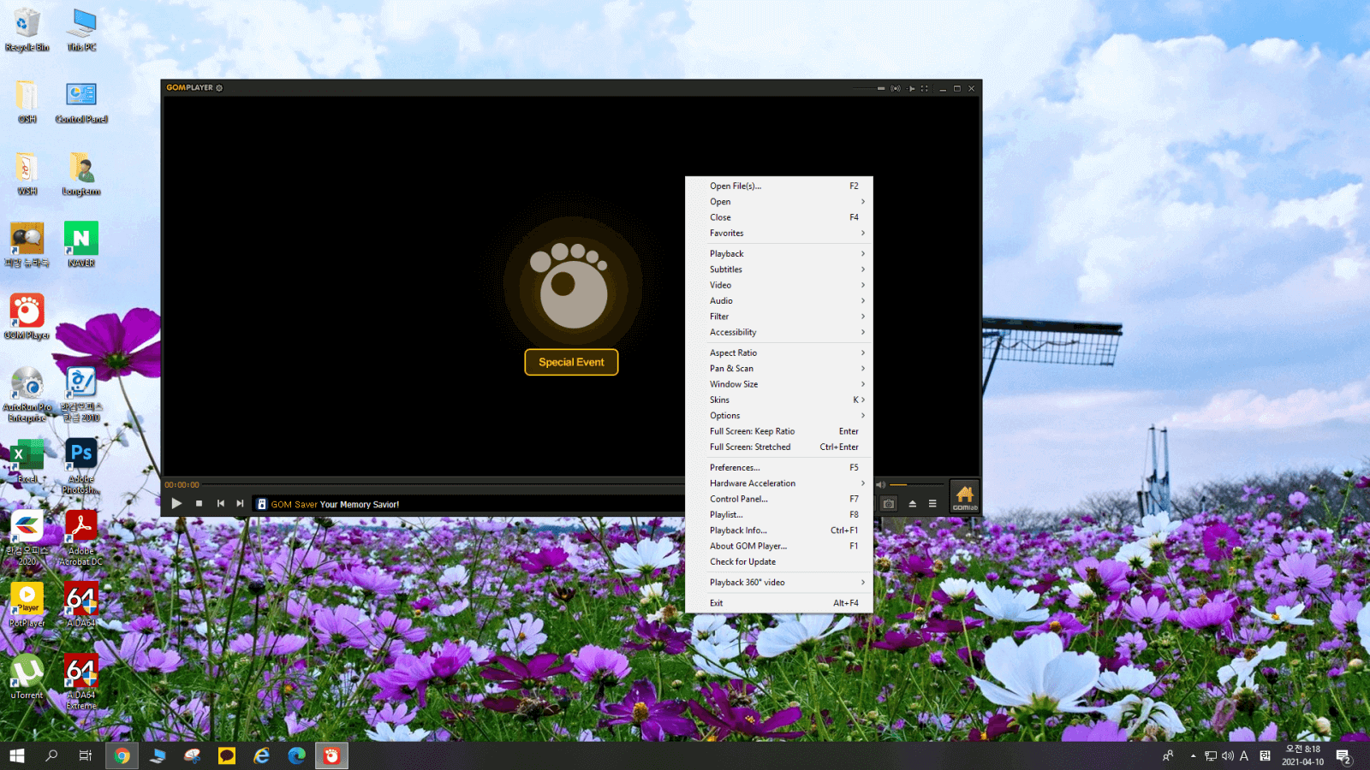Open the Adobe Photoshop desktop shortcut
1370x770 pixels.
pyautogui.click(x=81, y=465)
